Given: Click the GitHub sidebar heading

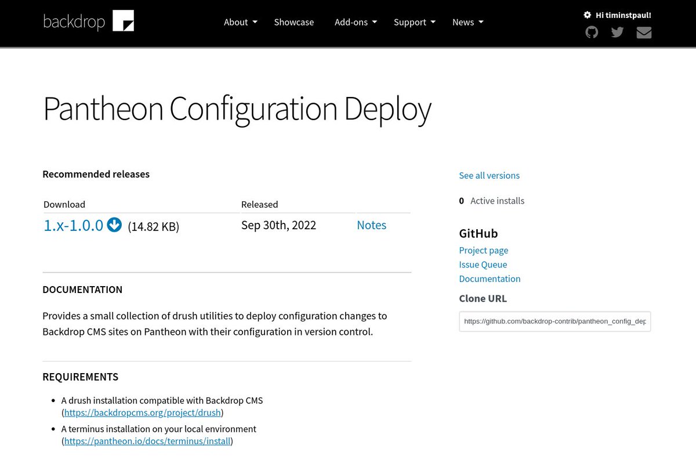Looking at the screenshot, I should [x=478, y=233].
